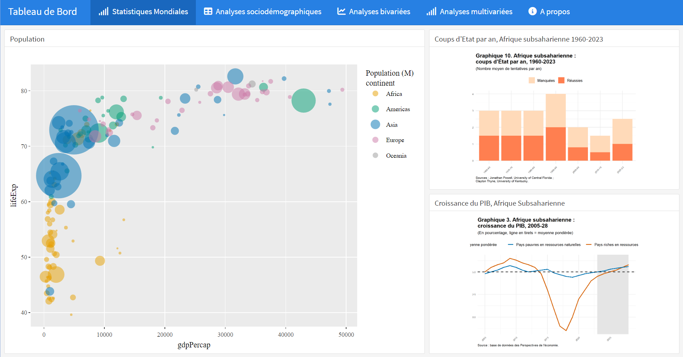Click the bar icon beside Analyses multivariées
Viewport: 683px width, 357px height.
(431, 12)
